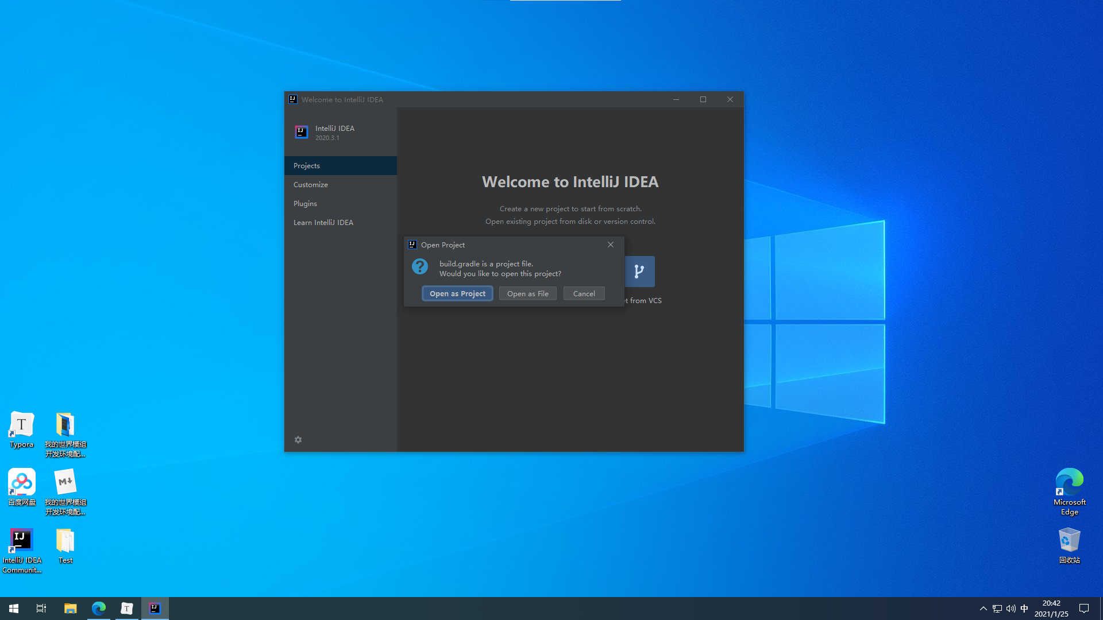
Task: Expand hidden system tray icons chevron
Action: (983, 609)
